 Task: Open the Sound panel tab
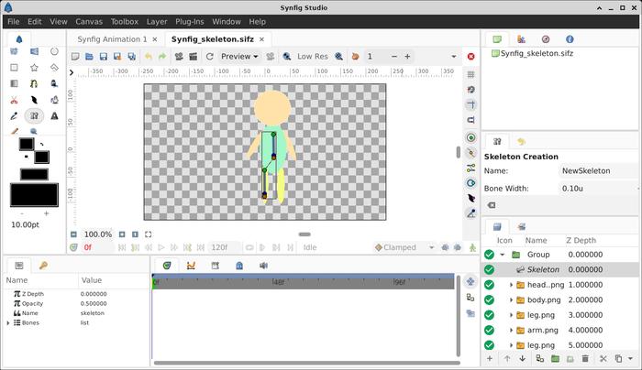[x=264, y=266]
